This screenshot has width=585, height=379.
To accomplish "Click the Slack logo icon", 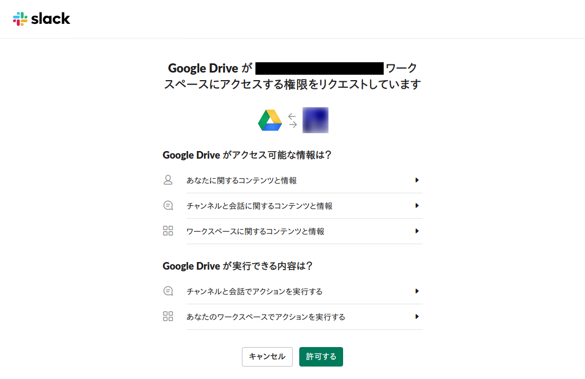I will pos(21,18).
